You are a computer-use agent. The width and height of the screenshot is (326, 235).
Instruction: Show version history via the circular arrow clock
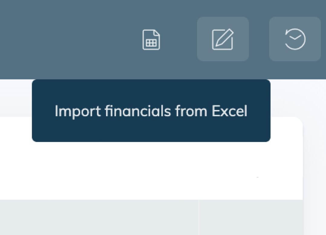click(x=295, y=39)
